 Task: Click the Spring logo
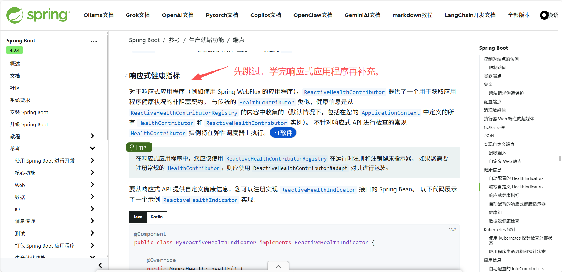click(x=38, y=15)
